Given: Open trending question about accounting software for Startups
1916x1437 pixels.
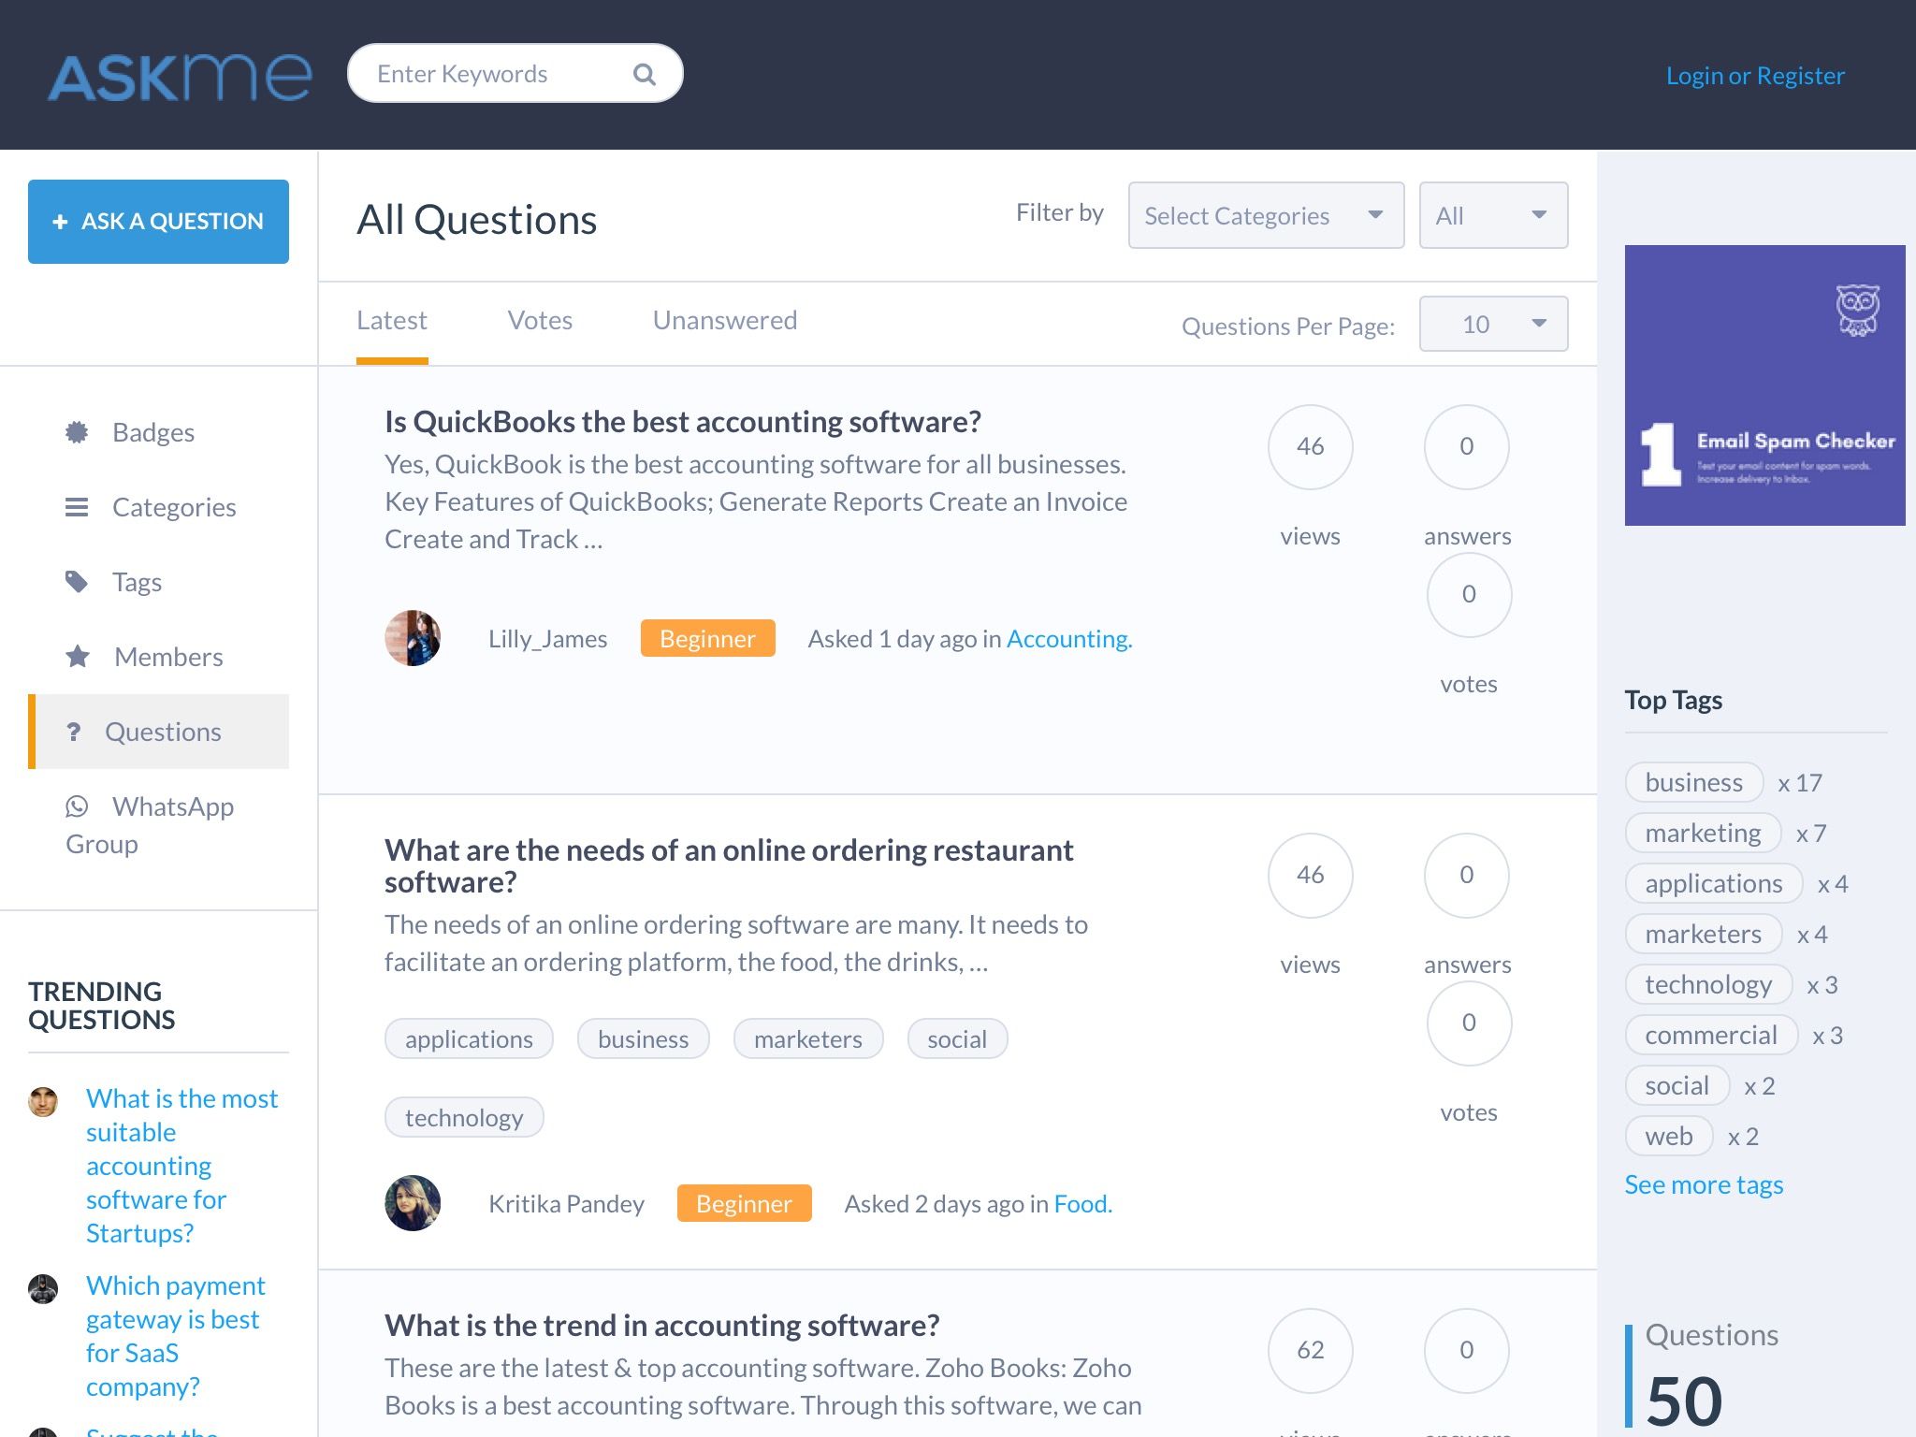Looking at the screenshot, I should (x=182, y=1166).
